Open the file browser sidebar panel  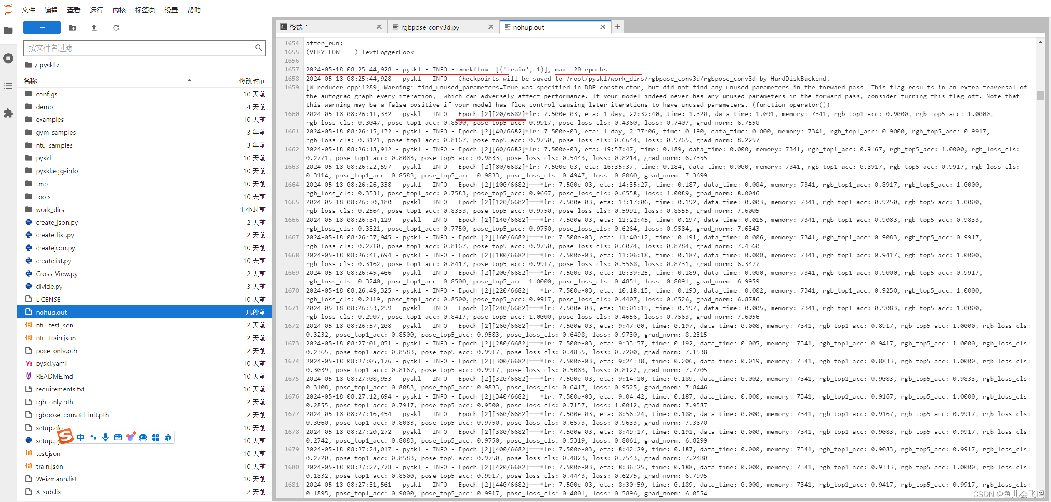point(8,30)
